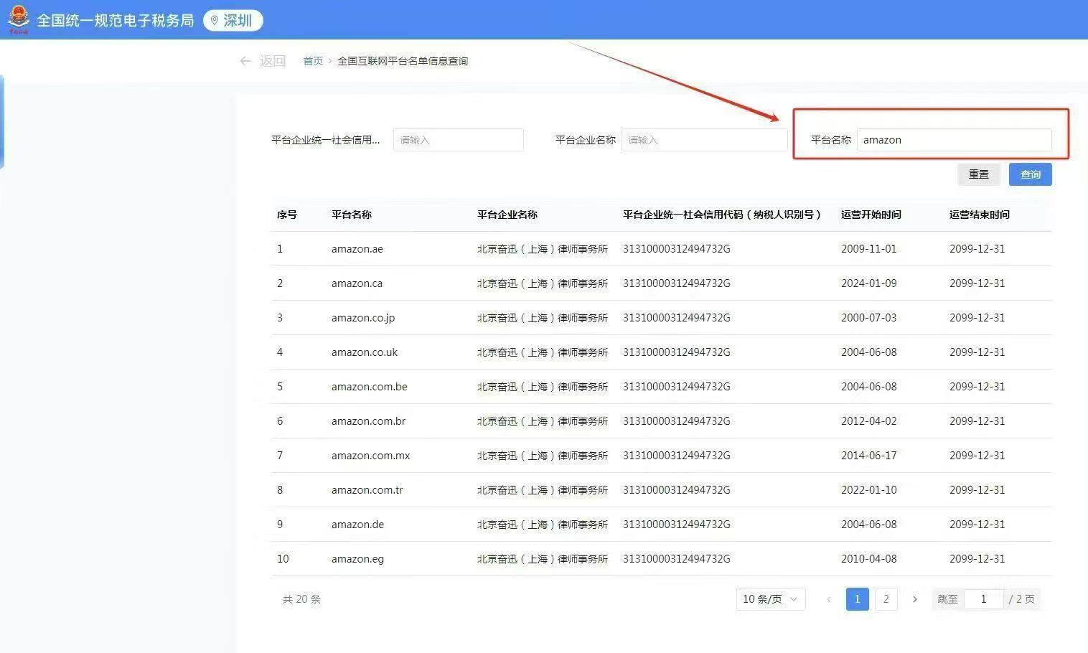This screenshot has width=1088, height=653.
Task: Click the 首页 breadcrumb link
Action: (x=313, y=61)
